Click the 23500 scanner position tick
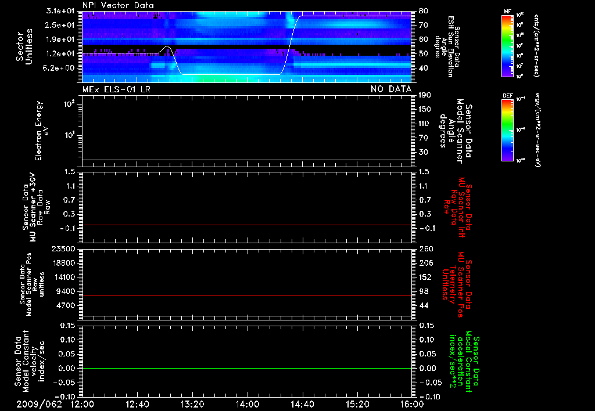 pos(63,249)
